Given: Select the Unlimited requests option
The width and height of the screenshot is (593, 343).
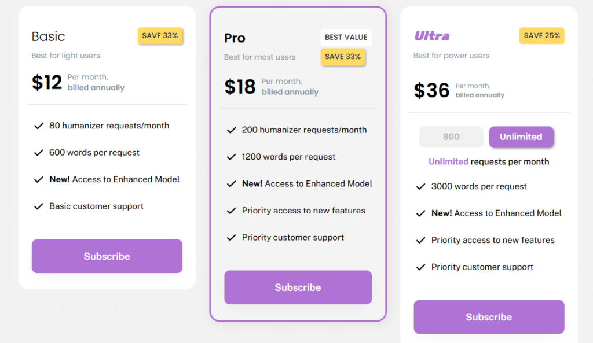Looking at the screenshot, I should 521,137.
